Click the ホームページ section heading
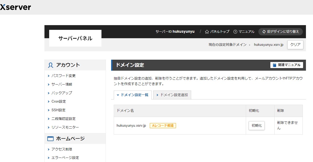The image size is (313, 162). click(x=75, y=139)
